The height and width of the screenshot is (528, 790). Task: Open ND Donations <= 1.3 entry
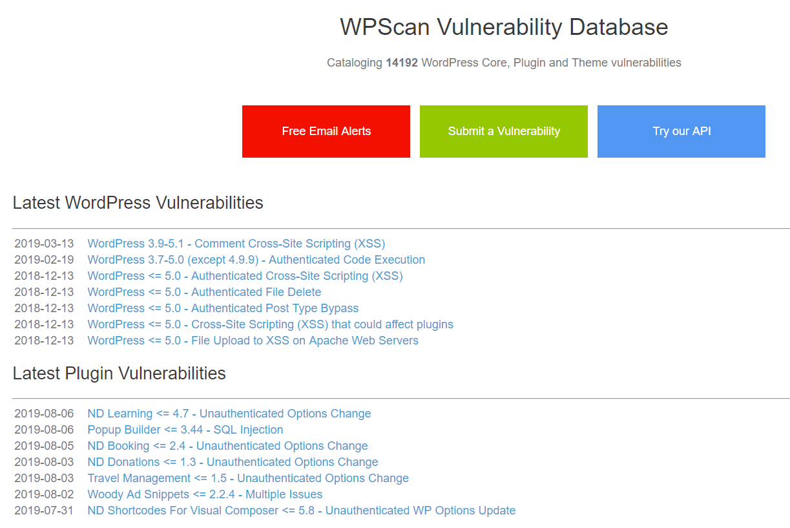point(233,462)
